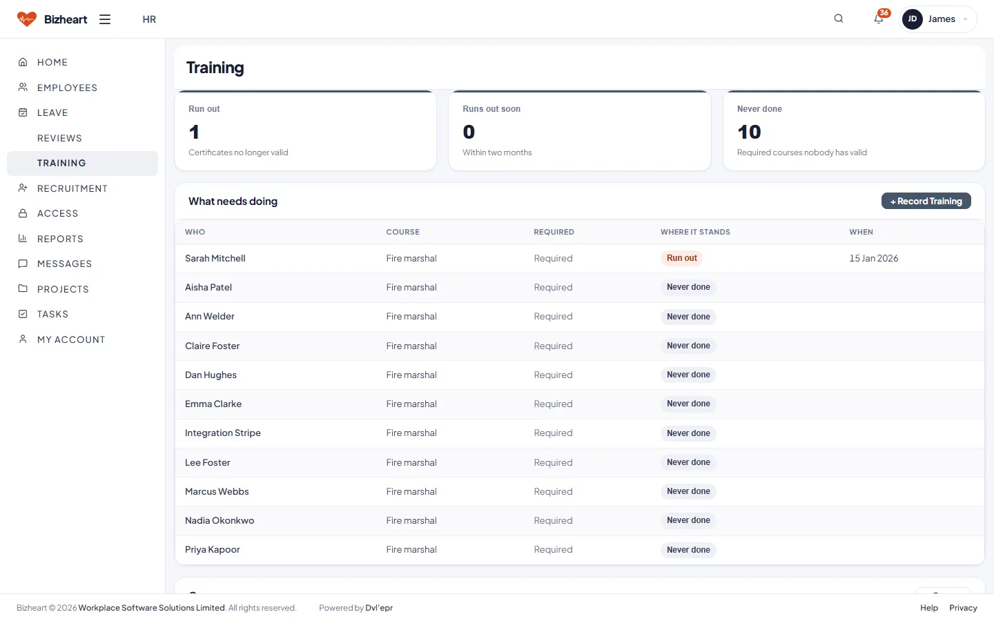Click Never done badge for Priya Kapoor
The width and height of the screenshot is (994, 621).
point(688,550)
